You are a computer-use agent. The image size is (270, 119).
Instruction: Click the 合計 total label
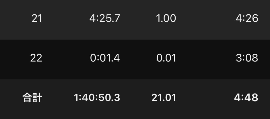[32, 98]
